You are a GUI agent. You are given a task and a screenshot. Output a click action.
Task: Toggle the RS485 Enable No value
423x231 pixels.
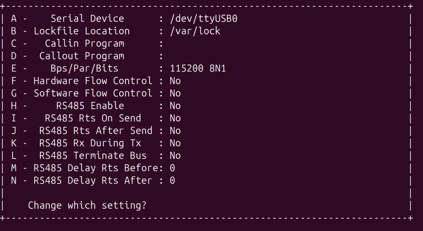click(175, 106)
